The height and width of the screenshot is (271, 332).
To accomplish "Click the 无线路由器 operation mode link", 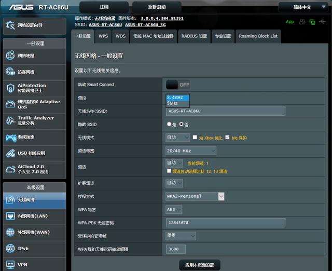I will pyautogui.click(x=105, y=19).
